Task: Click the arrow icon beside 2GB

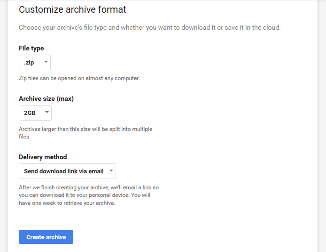Action: tap(47, 112)
